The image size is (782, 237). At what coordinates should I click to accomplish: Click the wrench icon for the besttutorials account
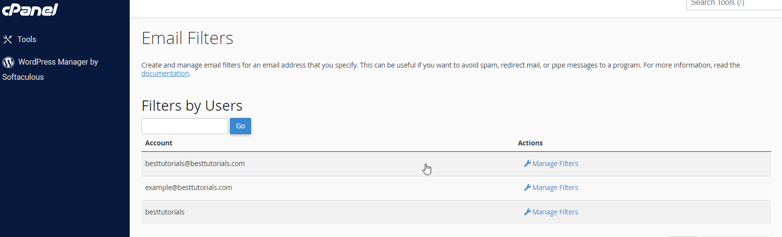(527, 212)
